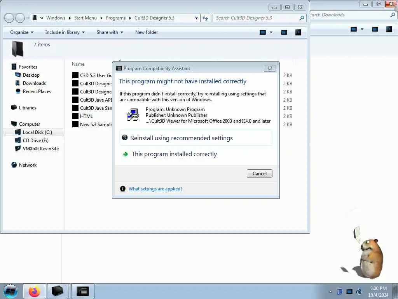Click the Cult3D Designer 5.3 breadcrumb segment
This screenshot has width=398, height=299.
coord(154,18)
